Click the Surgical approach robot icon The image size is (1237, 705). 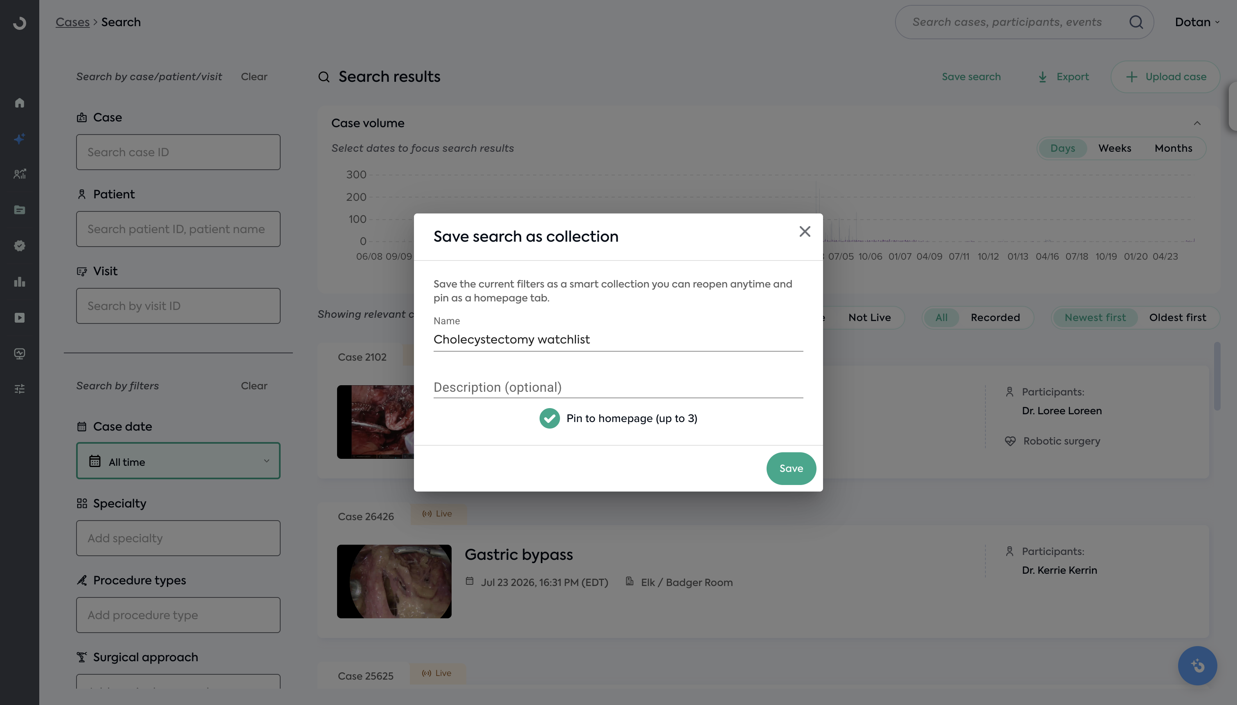[81, 657]
